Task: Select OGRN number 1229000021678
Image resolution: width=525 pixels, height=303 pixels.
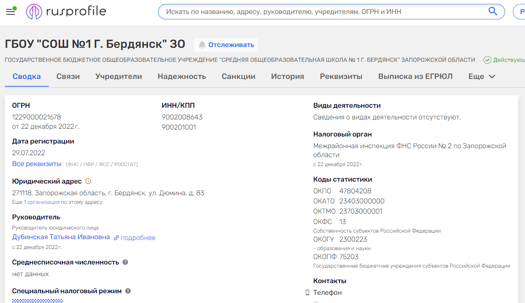Action: point(37,117)
